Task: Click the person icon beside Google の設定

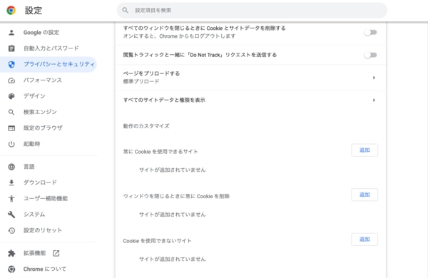Action: pos(11,33)
